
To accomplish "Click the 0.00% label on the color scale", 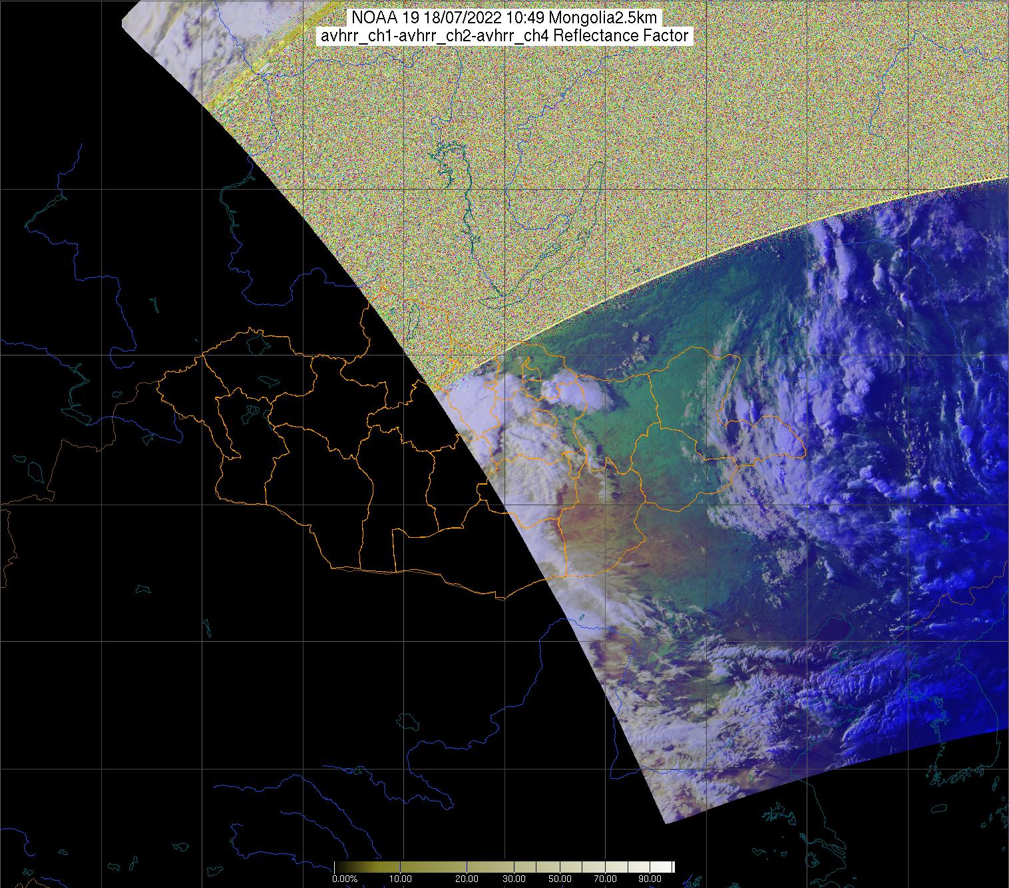I will pos(345,879).
